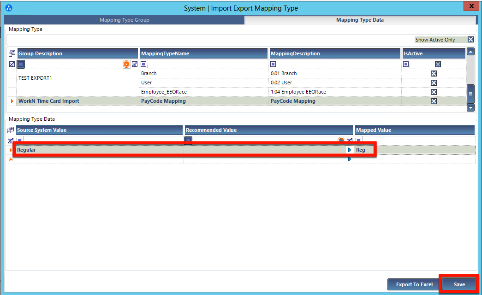Open Recommended Value dropdown in new row

(350, 159)
